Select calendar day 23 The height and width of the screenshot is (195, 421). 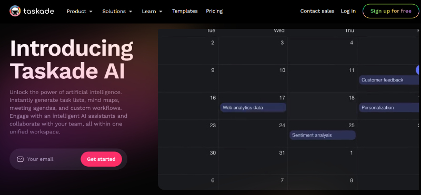[x=213, y=126]
